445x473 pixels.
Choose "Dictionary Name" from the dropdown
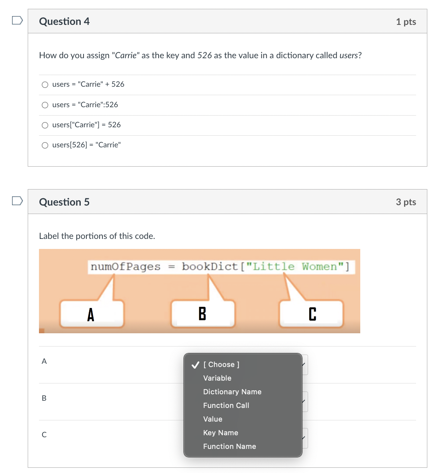[x=232, y=391]
